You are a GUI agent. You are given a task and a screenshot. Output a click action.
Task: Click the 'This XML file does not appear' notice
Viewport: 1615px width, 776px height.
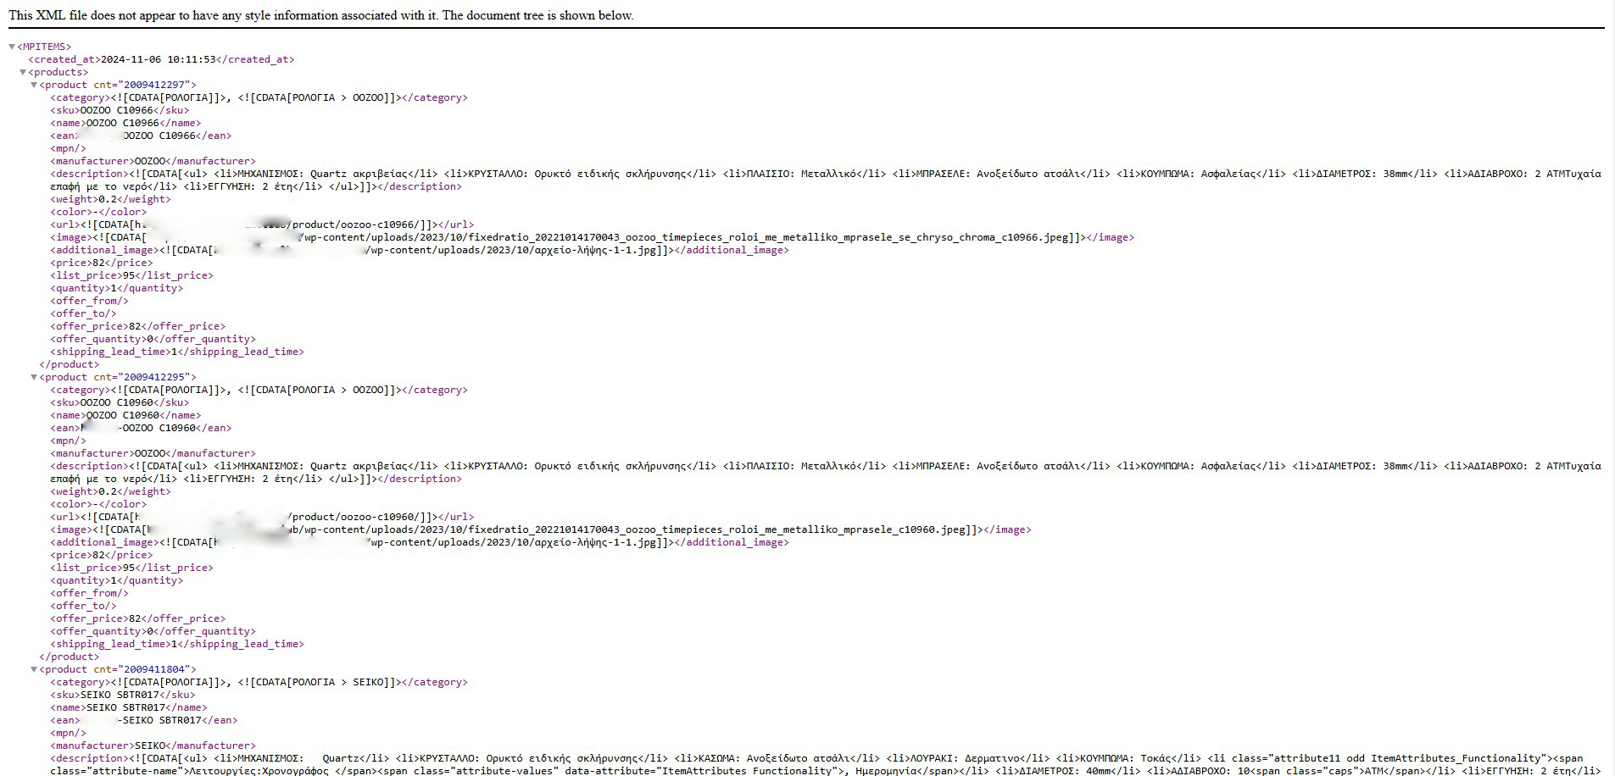point(321,15)
